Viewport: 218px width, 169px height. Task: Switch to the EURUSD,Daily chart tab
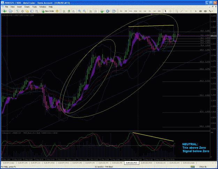click(x=189, y=163)
